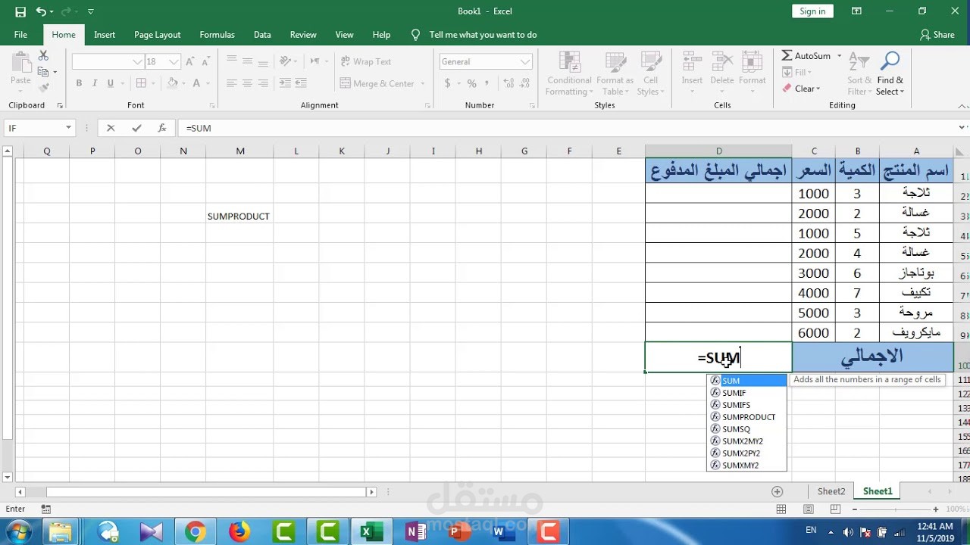Toggle Middle Align vertical alignment
The width and height of the screenshot is (970, 545).
point(247,61)
